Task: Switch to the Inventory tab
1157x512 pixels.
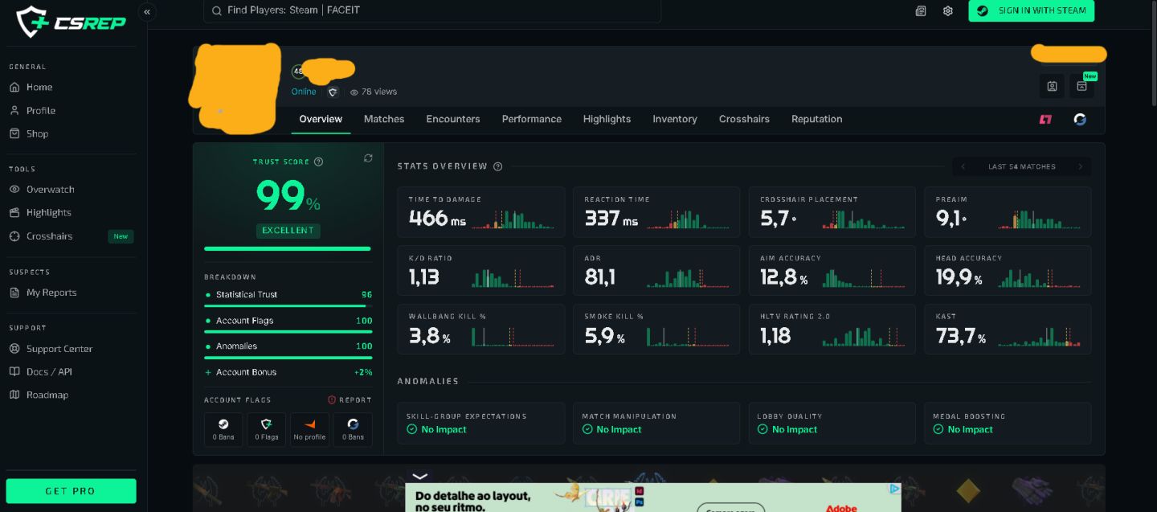Action: click(x=675, y=119)
